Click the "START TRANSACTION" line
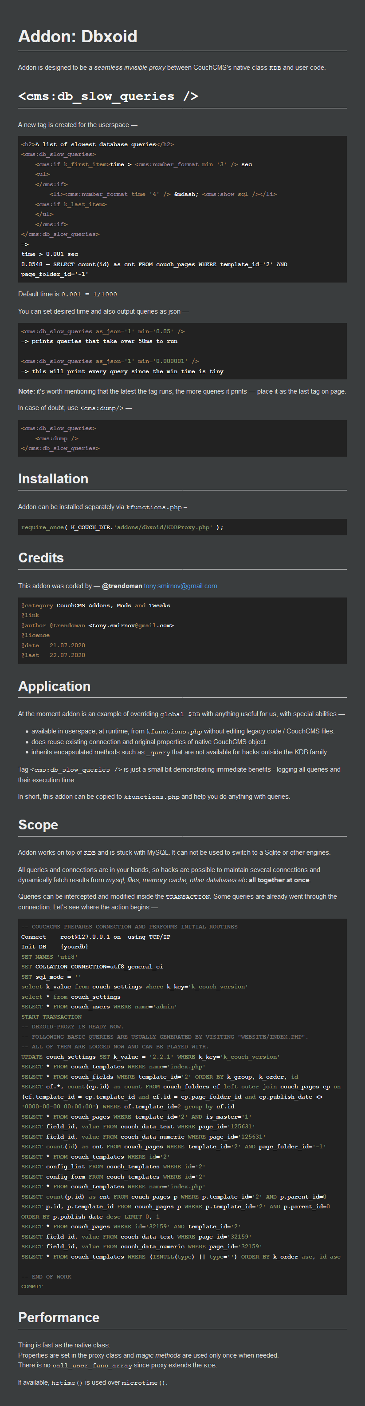 click(x=51, y=1017)
